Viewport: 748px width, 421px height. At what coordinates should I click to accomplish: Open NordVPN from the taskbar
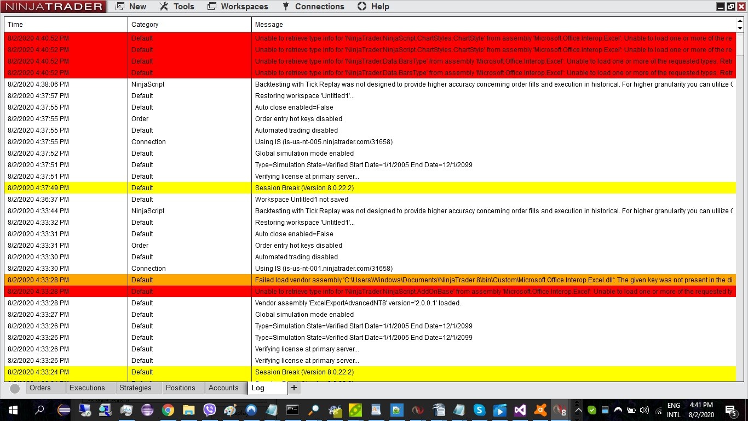pos(251,409)
